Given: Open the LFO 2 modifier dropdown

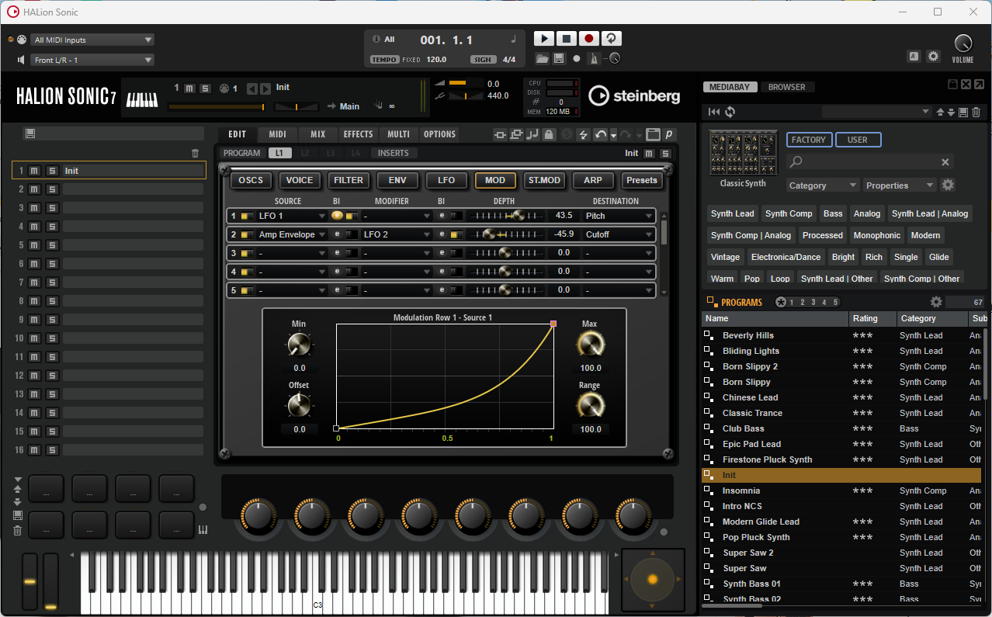Looking at the screenshot, I should [x=397, y=234].
